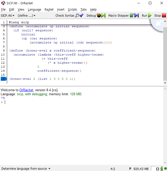Expand the (define ...) definitions dropdown
The height and width of the screenshot is (171, 167).
click(x=27, y=16)
